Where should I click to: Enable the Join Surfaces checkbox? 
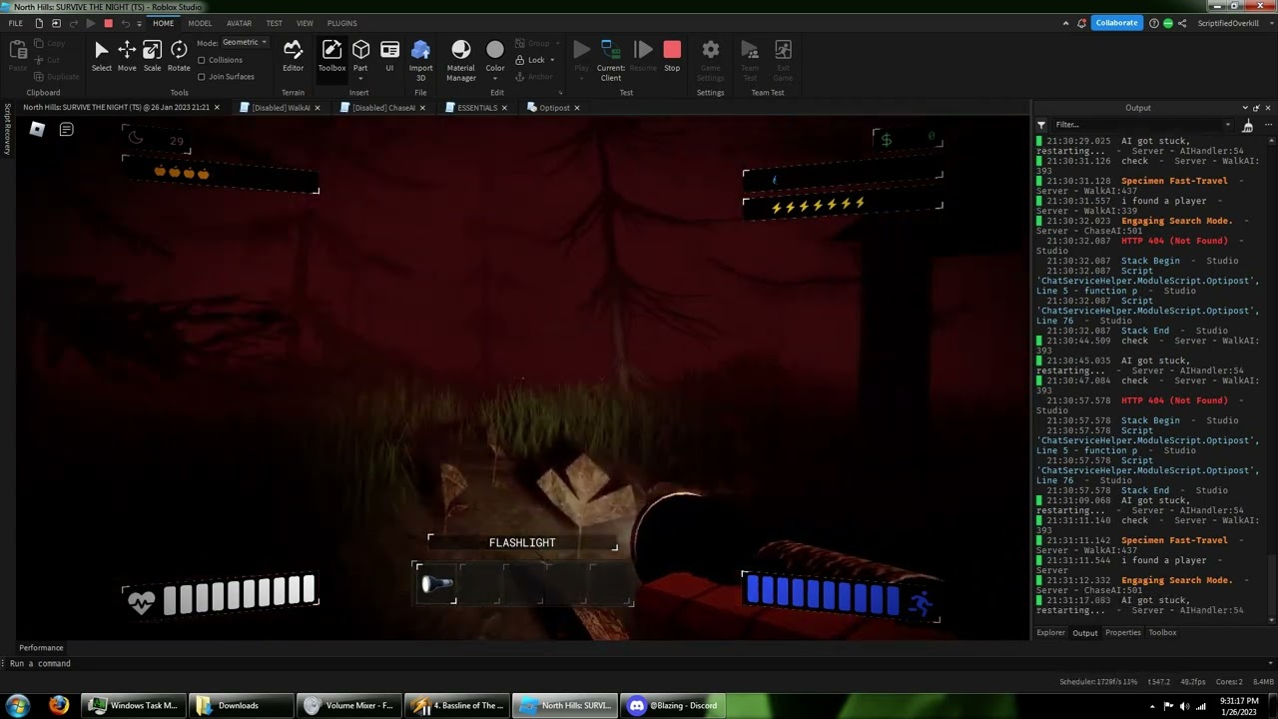coord(202,77)
